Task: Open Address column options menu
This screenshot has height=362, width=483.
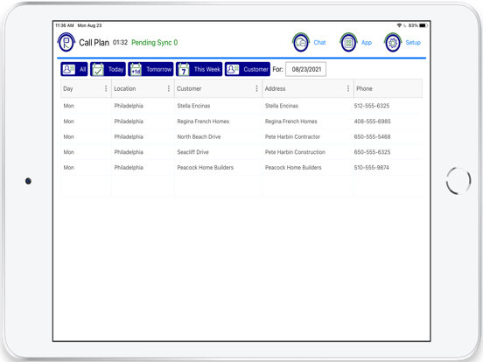Action: [x=348, y=88]
